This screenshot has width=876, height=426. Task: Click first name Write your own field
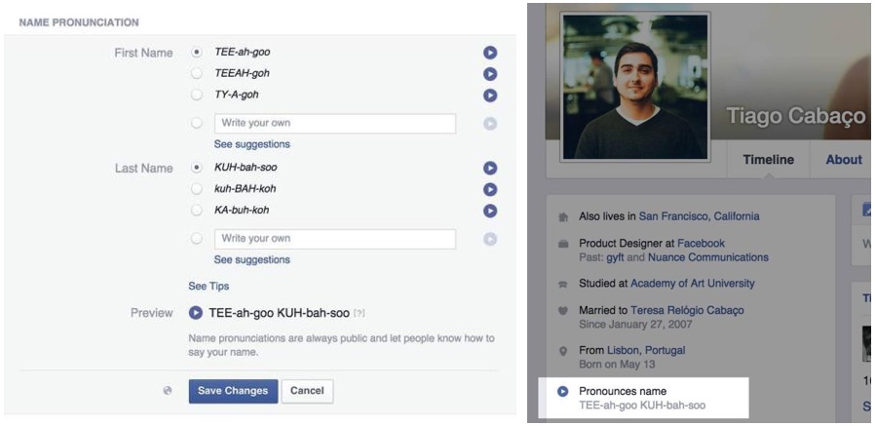(x=335, y=124)
